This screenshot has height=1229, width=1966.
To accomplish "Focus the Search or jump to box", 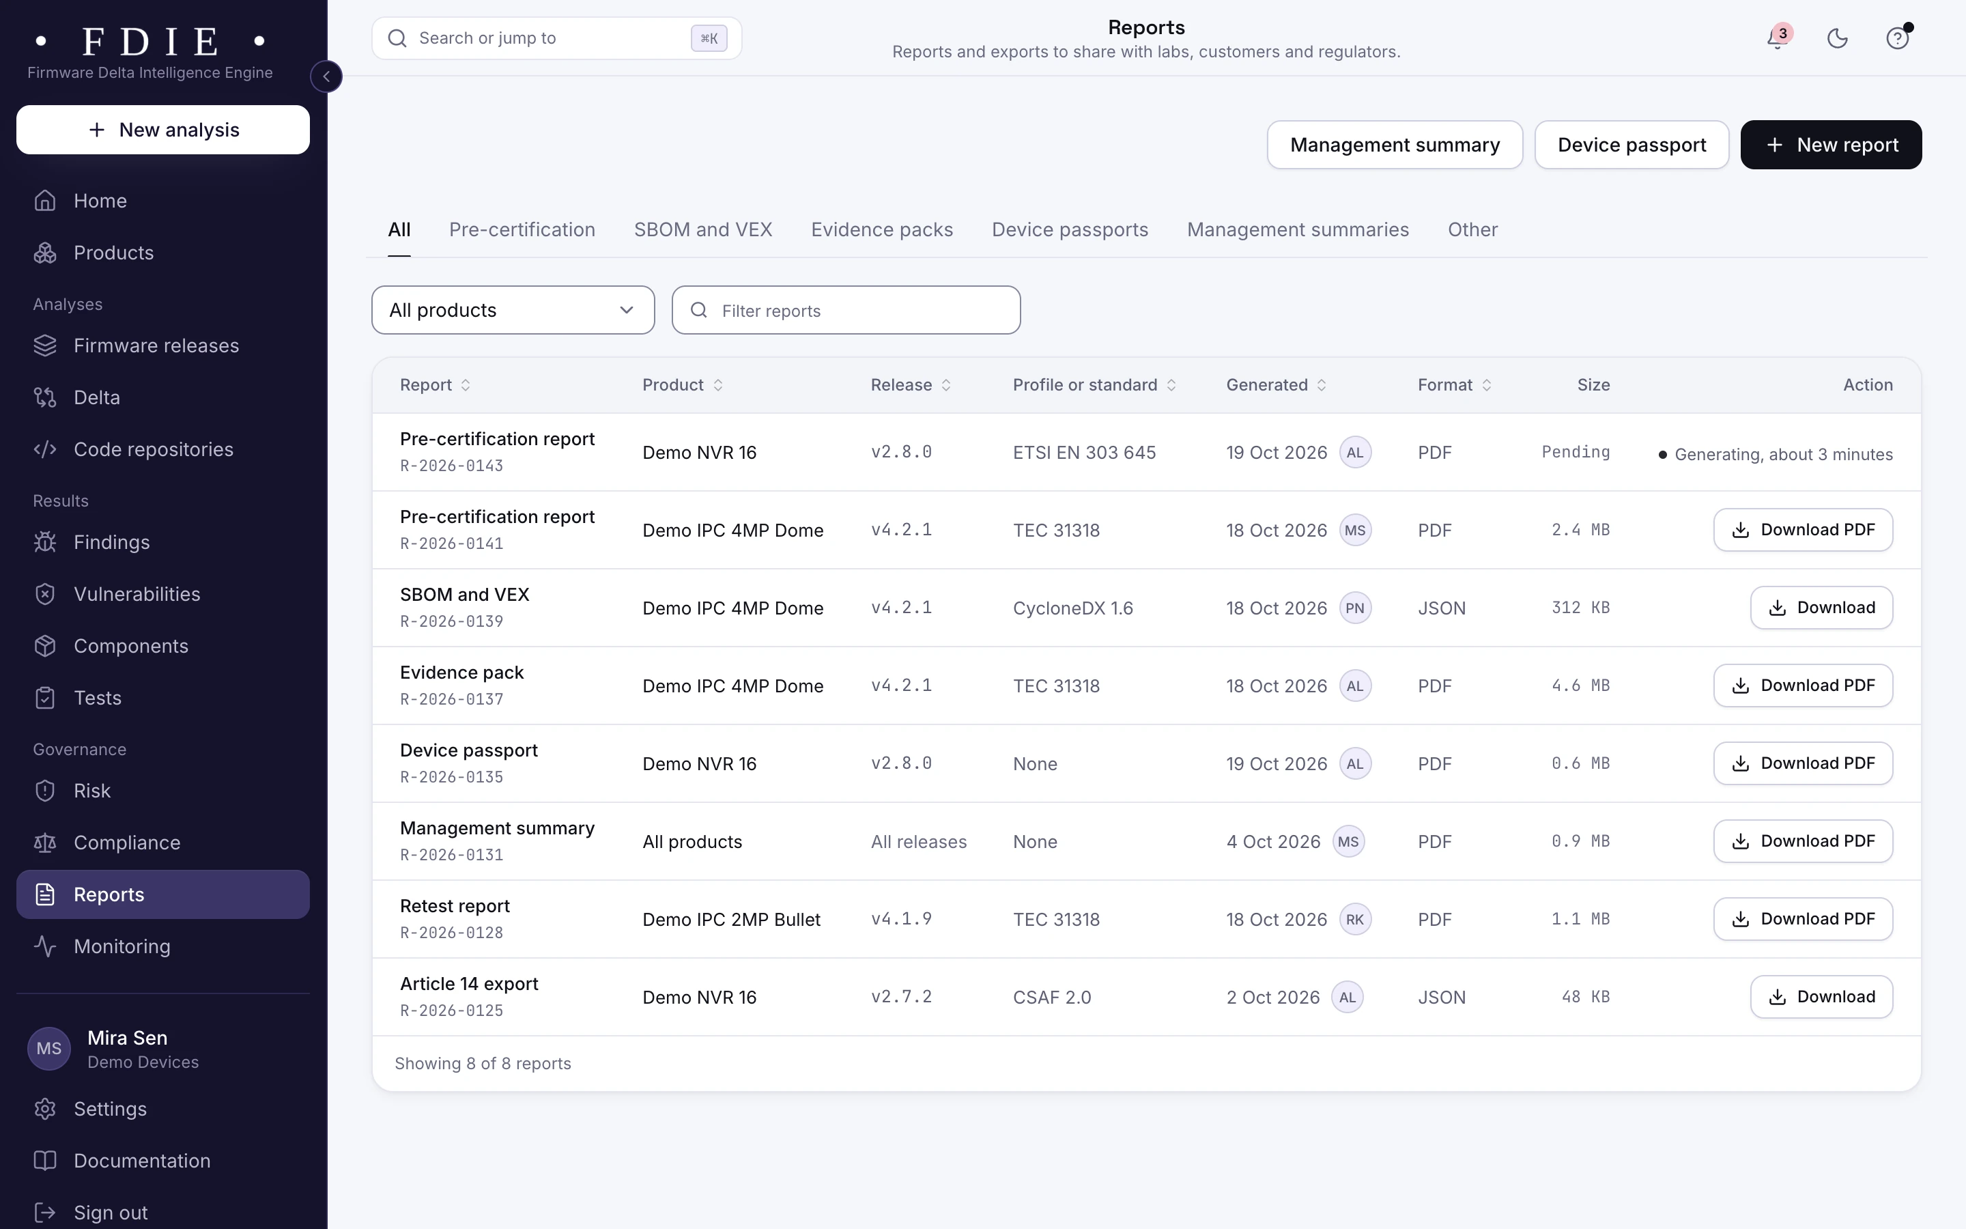I will 556,38.
